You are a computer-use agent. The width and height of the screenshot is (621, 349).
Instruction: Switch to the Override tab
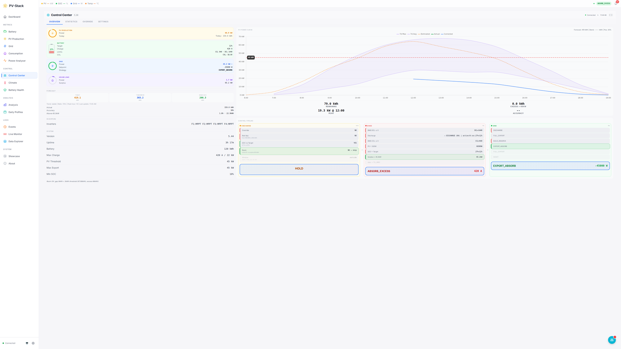pyautogui.click(x=88, y=22)
